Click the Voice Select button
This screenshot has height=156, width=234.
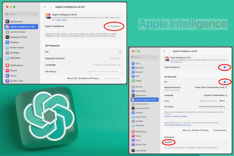(x=223, y=101)
